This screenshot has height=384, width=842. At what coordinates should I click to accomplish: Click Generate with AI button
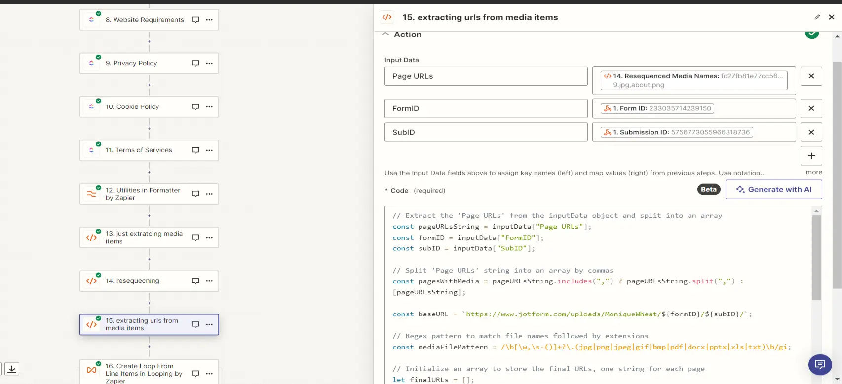click(x=774, y=189)
